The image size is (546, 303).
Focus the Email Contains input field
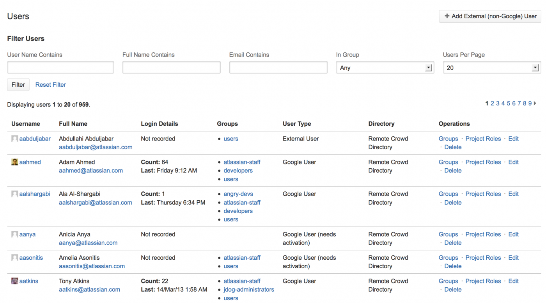tap(278, 68)
